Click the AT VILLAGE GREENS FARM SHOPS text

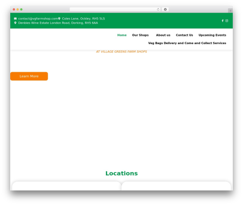[121, 51]
